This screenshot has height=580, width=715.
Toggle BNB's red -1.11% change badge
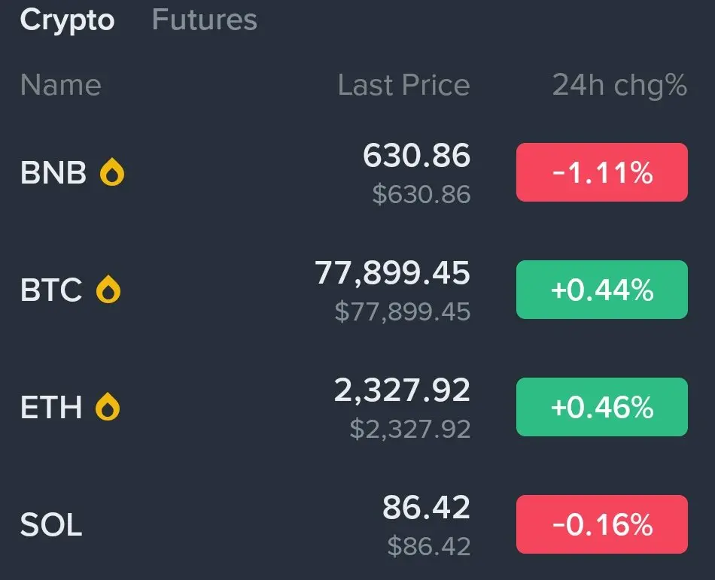(601, 172)
